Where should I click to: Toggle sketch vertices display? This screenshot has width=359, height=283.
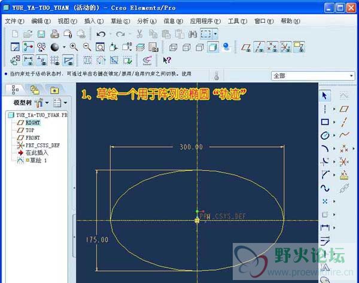point(68,60)
